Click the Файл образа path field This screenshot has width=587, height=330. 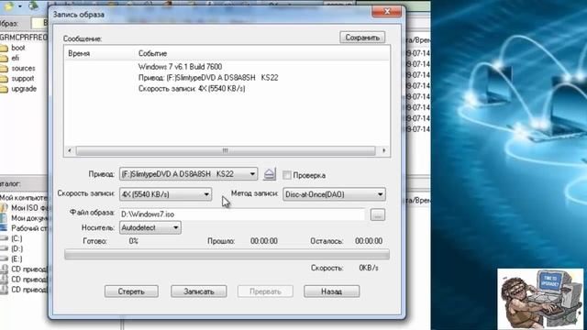click(x=242, y=214)
